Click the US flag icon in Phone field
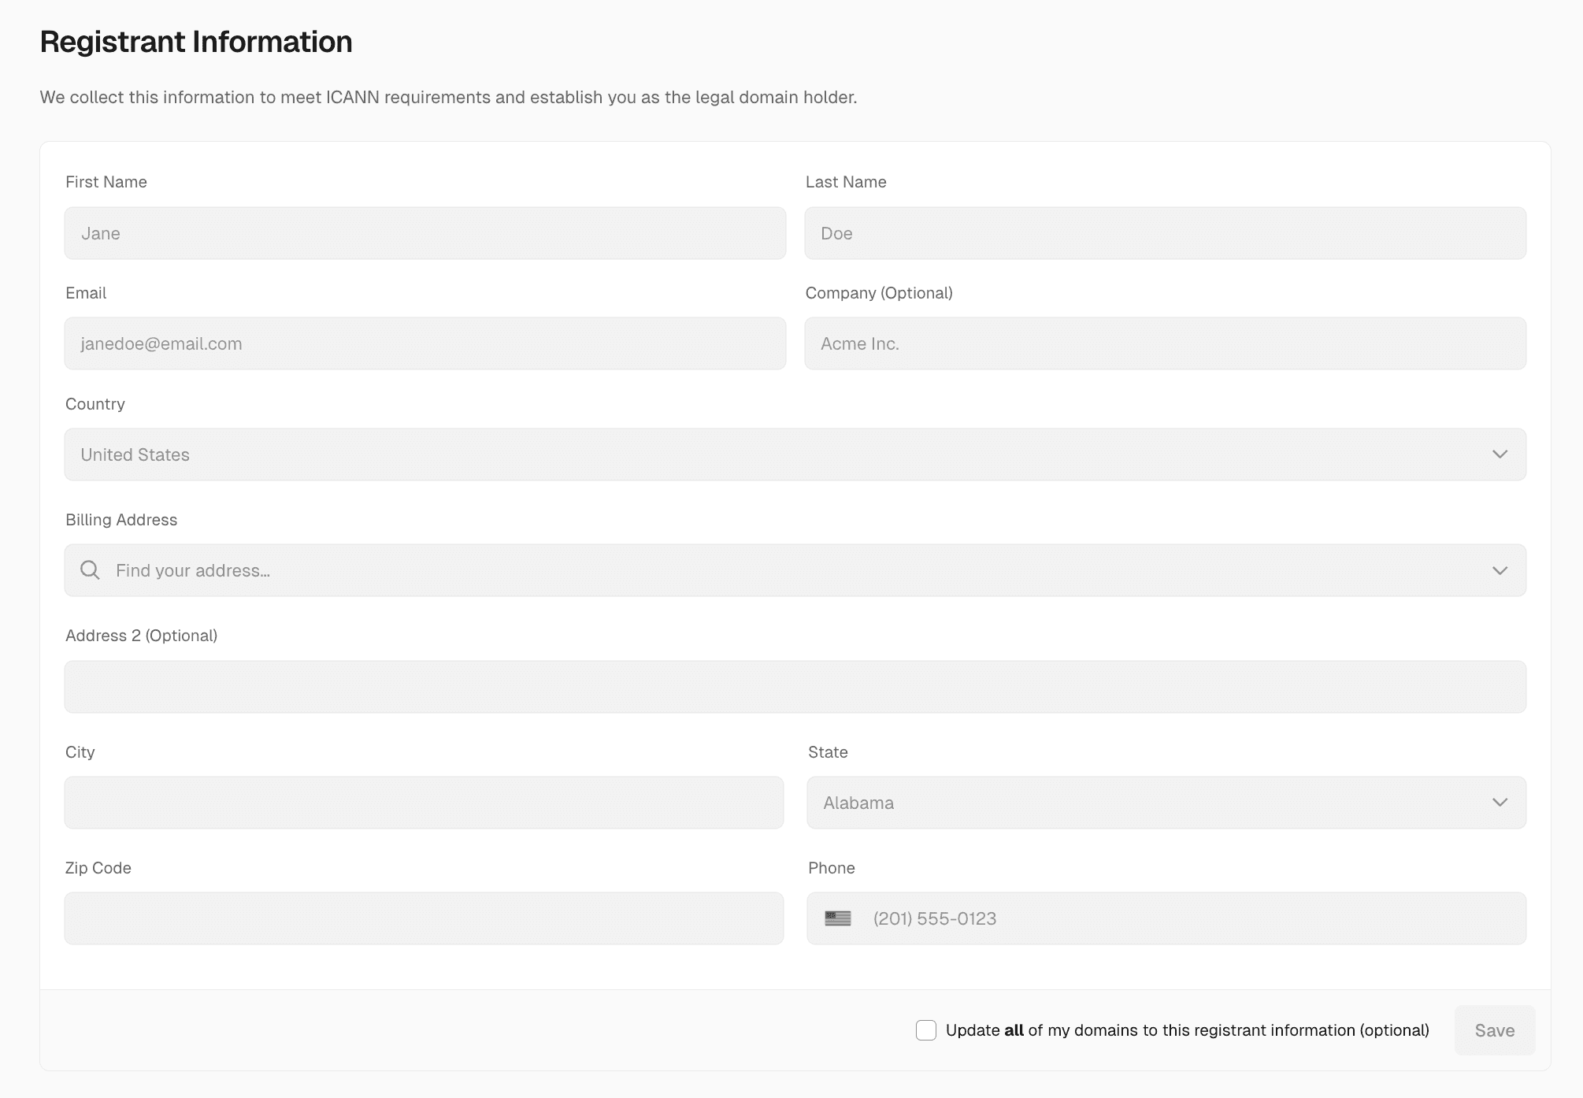 pos(838,918)
